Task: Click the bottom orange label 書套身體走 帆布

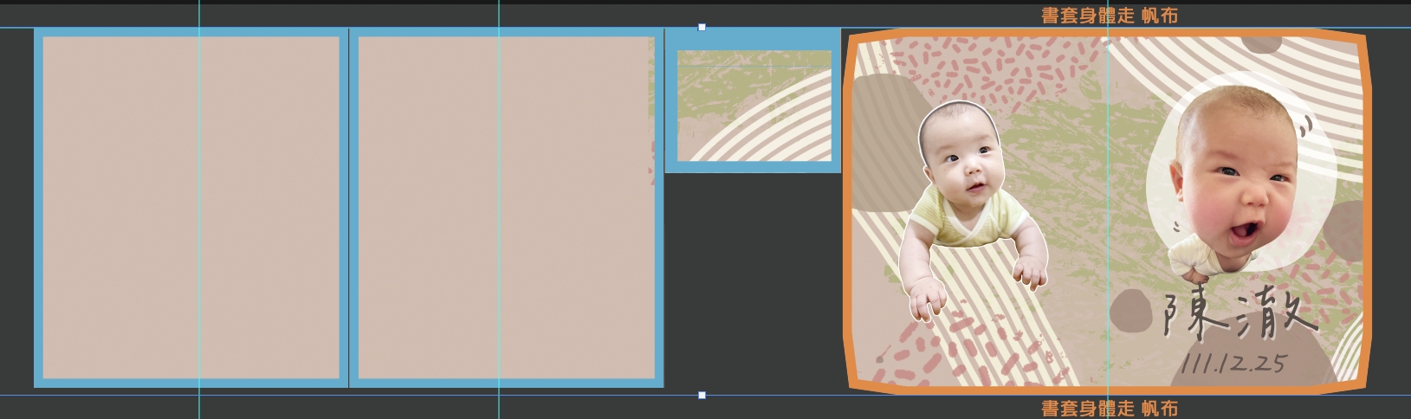Action: pyautogui.click(x=1109, y=408)
